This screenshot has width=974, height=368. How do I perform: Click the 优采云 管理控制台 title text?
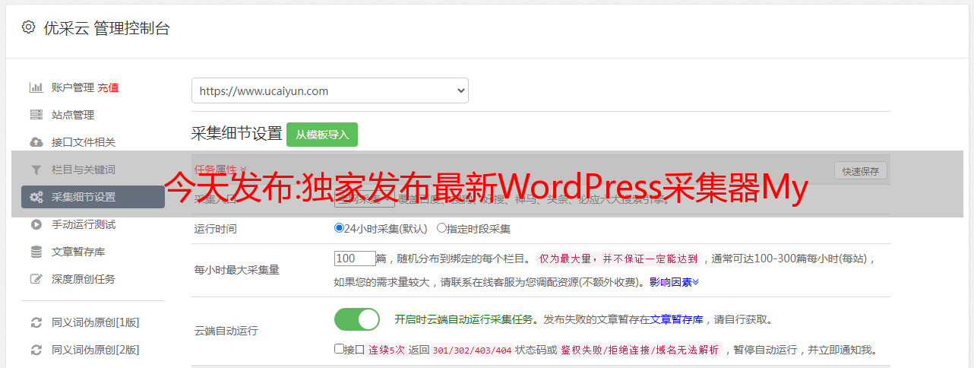pos(106,28)
